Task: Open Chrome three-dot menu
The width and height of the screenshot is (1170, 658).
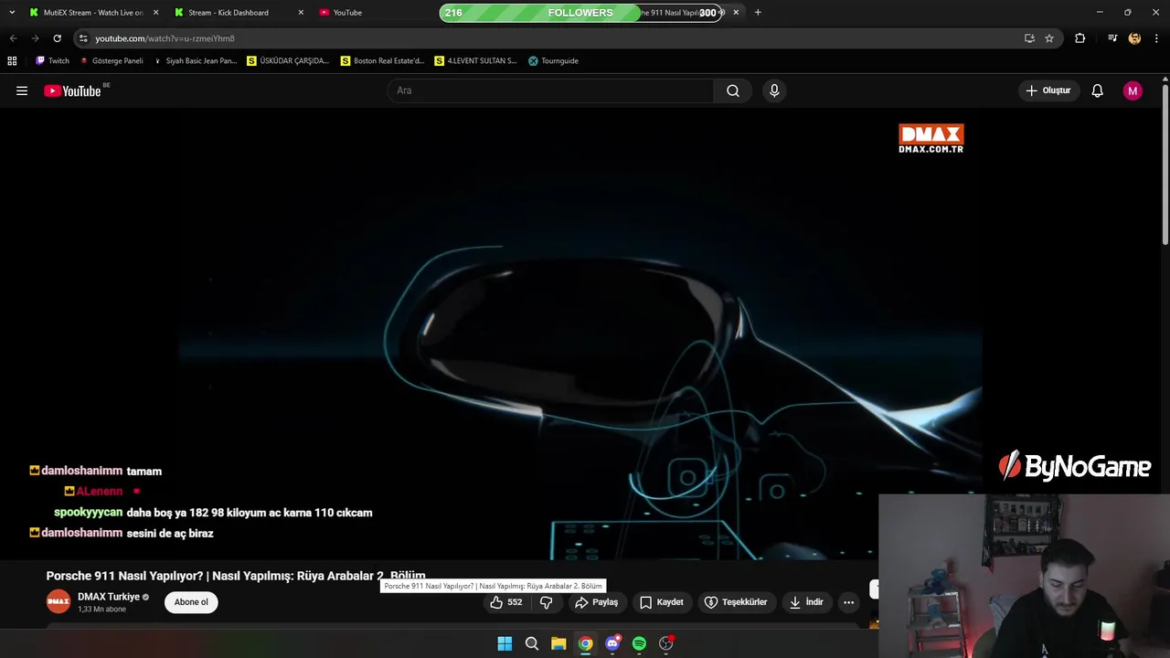Action: [1157, 38]
